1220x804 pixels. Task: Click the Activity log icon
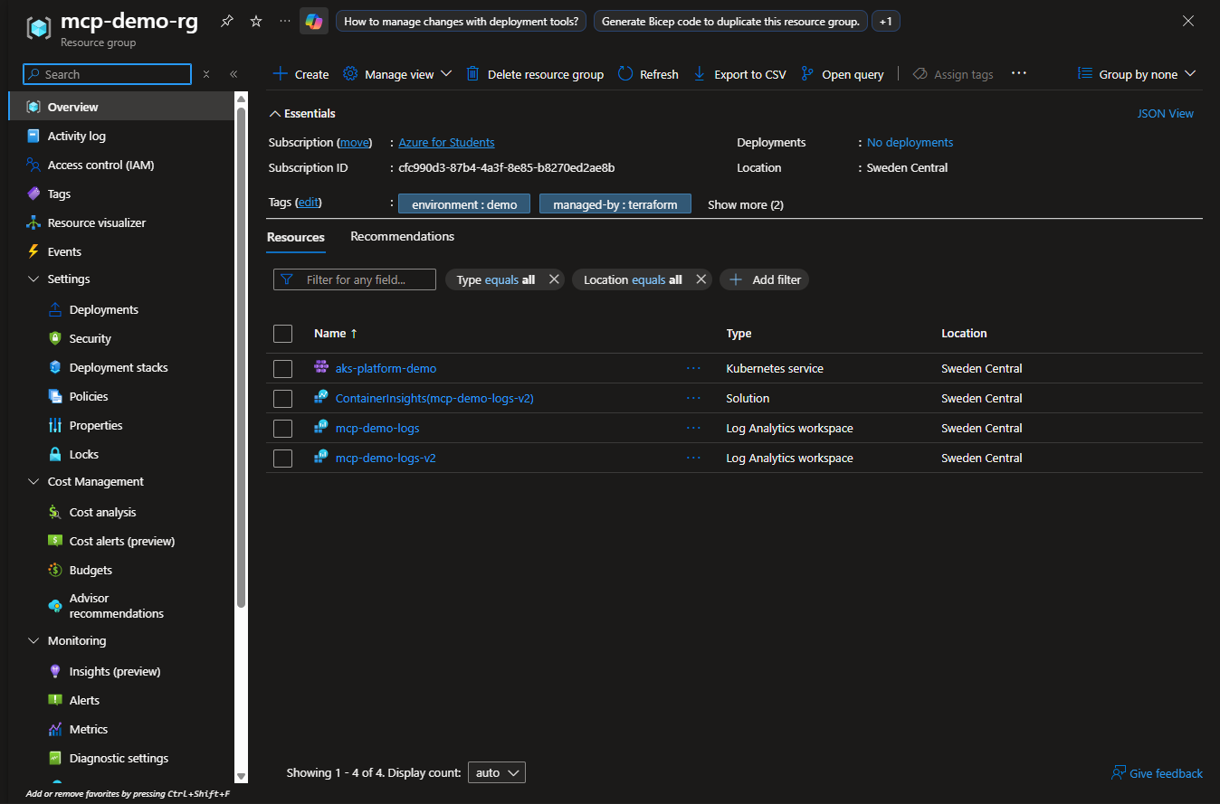[33, 136]
